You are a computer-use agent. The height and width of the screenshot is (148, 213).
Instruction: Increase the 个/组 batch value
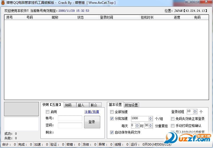[x=151, y=117]
